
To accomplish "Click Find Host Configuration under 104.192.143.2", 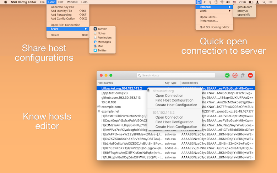I will [174, 122].
